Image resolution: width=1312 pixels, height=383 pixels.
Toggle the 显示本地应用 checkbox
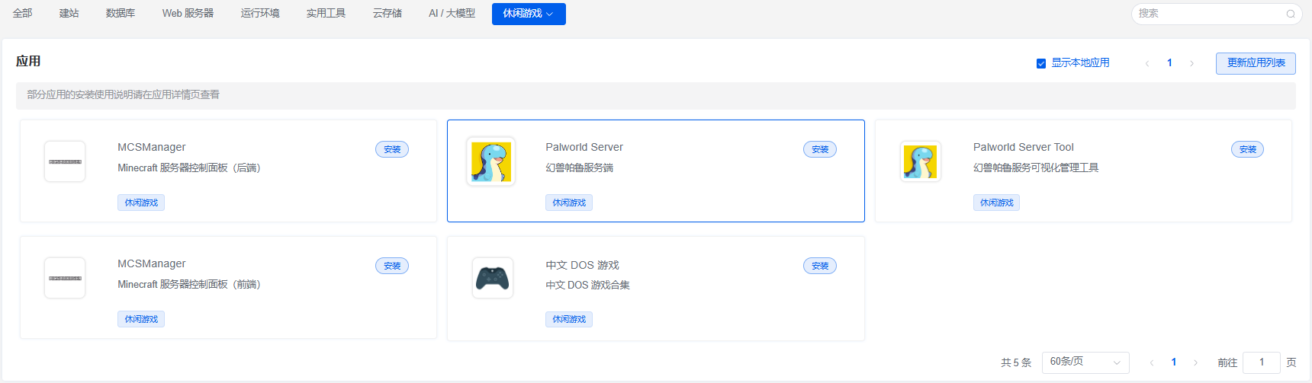pyautogui.click(x=1041, y=63)
